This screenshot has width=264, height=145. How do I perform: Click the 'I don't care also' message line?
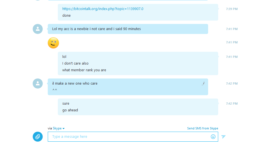[75, 63]
